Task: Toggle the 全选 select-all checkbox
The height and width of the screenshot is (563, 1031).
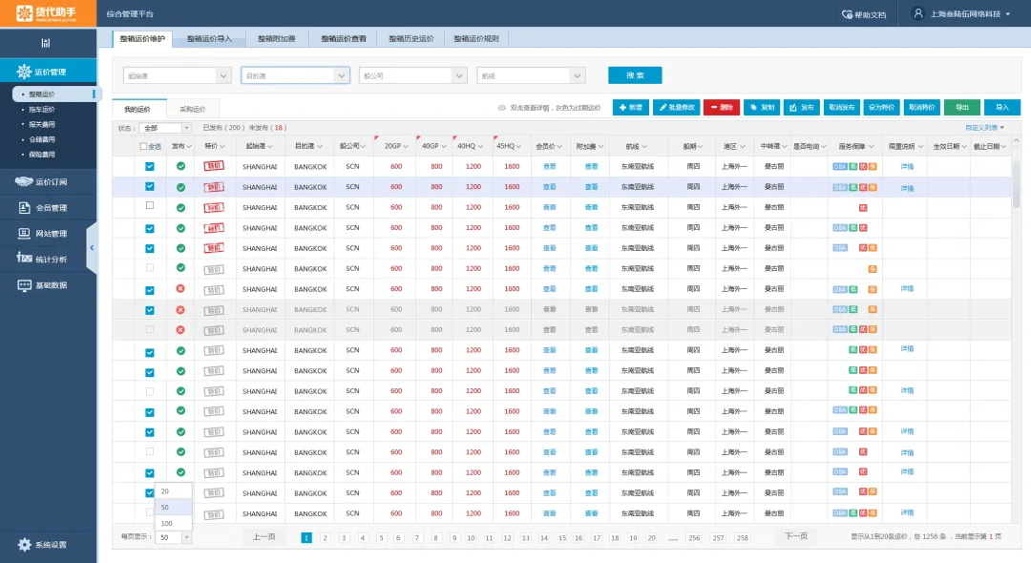Action: pos(143,147)
